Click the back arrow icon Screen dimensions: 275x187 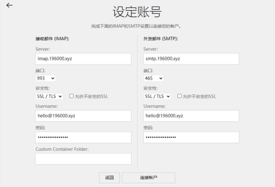click(9, 5)
